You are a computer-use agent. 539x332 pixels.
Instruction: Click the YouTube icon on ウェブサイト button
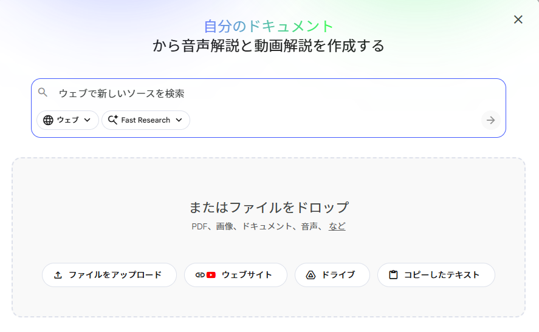point(211,275)
